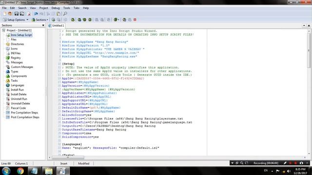Open the Edit menu
The image size is (312, 175).
click(x=12, y=8)
